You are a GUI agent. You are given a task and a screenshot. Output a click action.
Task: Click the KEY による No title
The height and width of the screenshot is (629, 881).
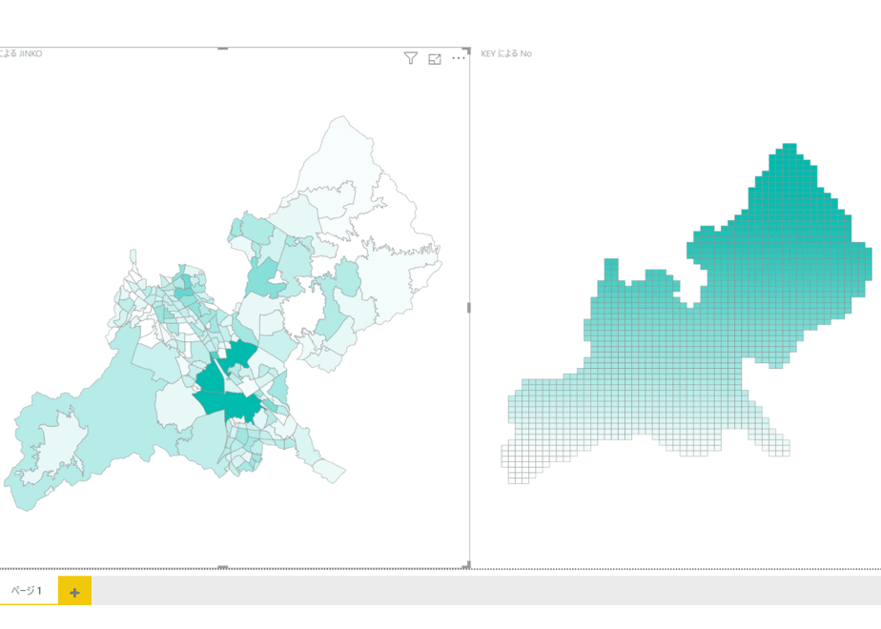click(506, 53)
